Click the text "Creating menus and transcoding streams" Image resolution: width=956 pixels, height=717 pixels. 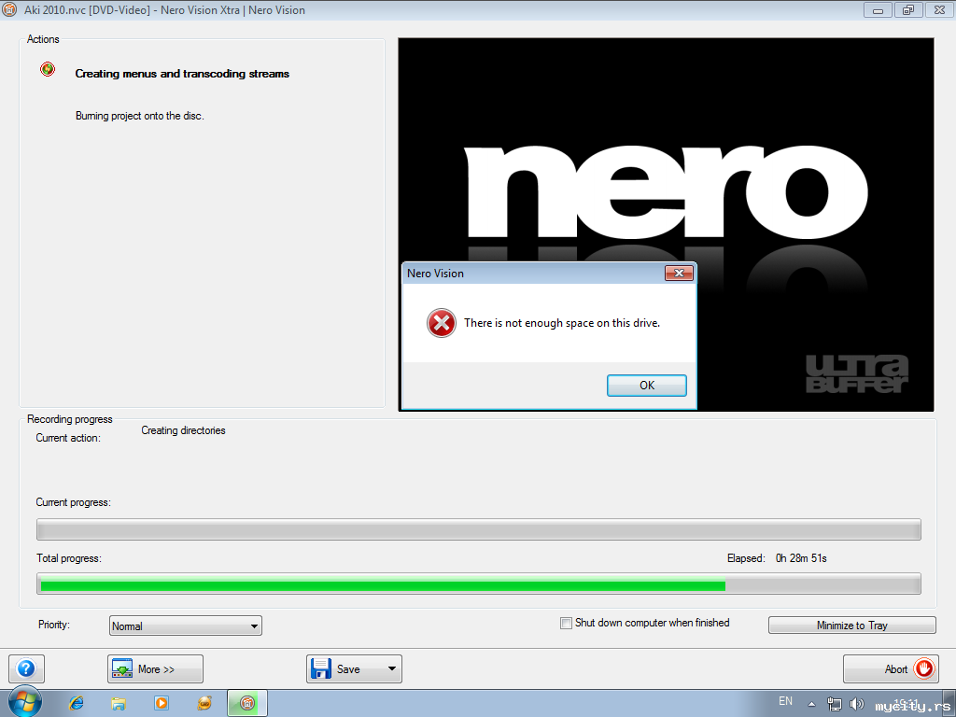pyautogui.click(x=182, y=74)
